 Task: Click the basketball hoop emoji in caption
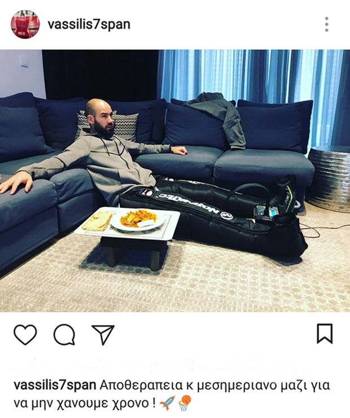185,403
